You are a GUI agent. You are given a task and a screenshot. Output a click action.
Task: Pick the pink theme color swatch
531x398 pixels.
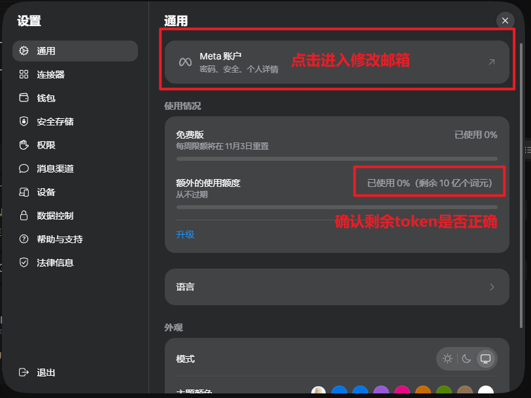(402, 391)
